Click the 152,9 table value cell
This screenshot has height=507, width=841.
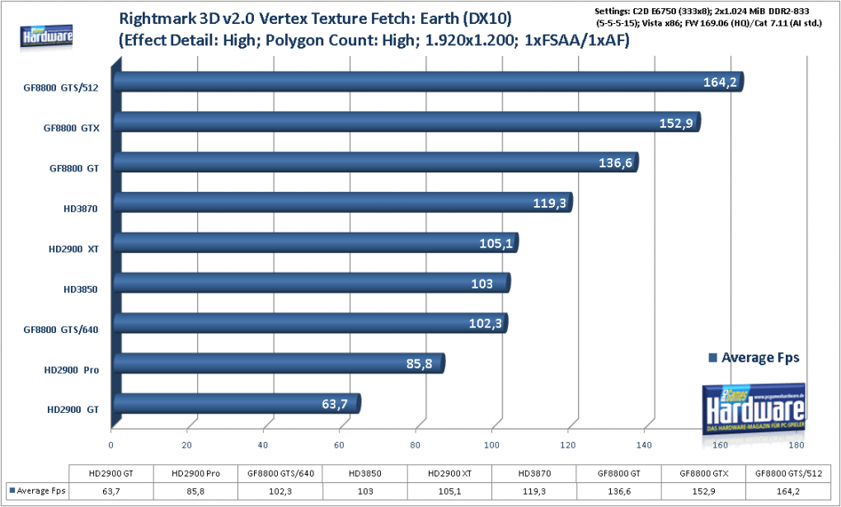(x=703, y=491)
